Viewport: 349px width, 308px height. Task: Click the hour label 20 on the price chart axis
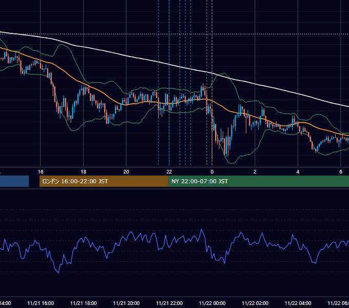[x=126, y=172]
